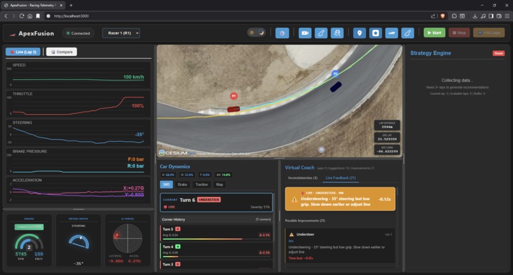
Task: Open the settings gear in app toolbar
Action: coord(282,33)
